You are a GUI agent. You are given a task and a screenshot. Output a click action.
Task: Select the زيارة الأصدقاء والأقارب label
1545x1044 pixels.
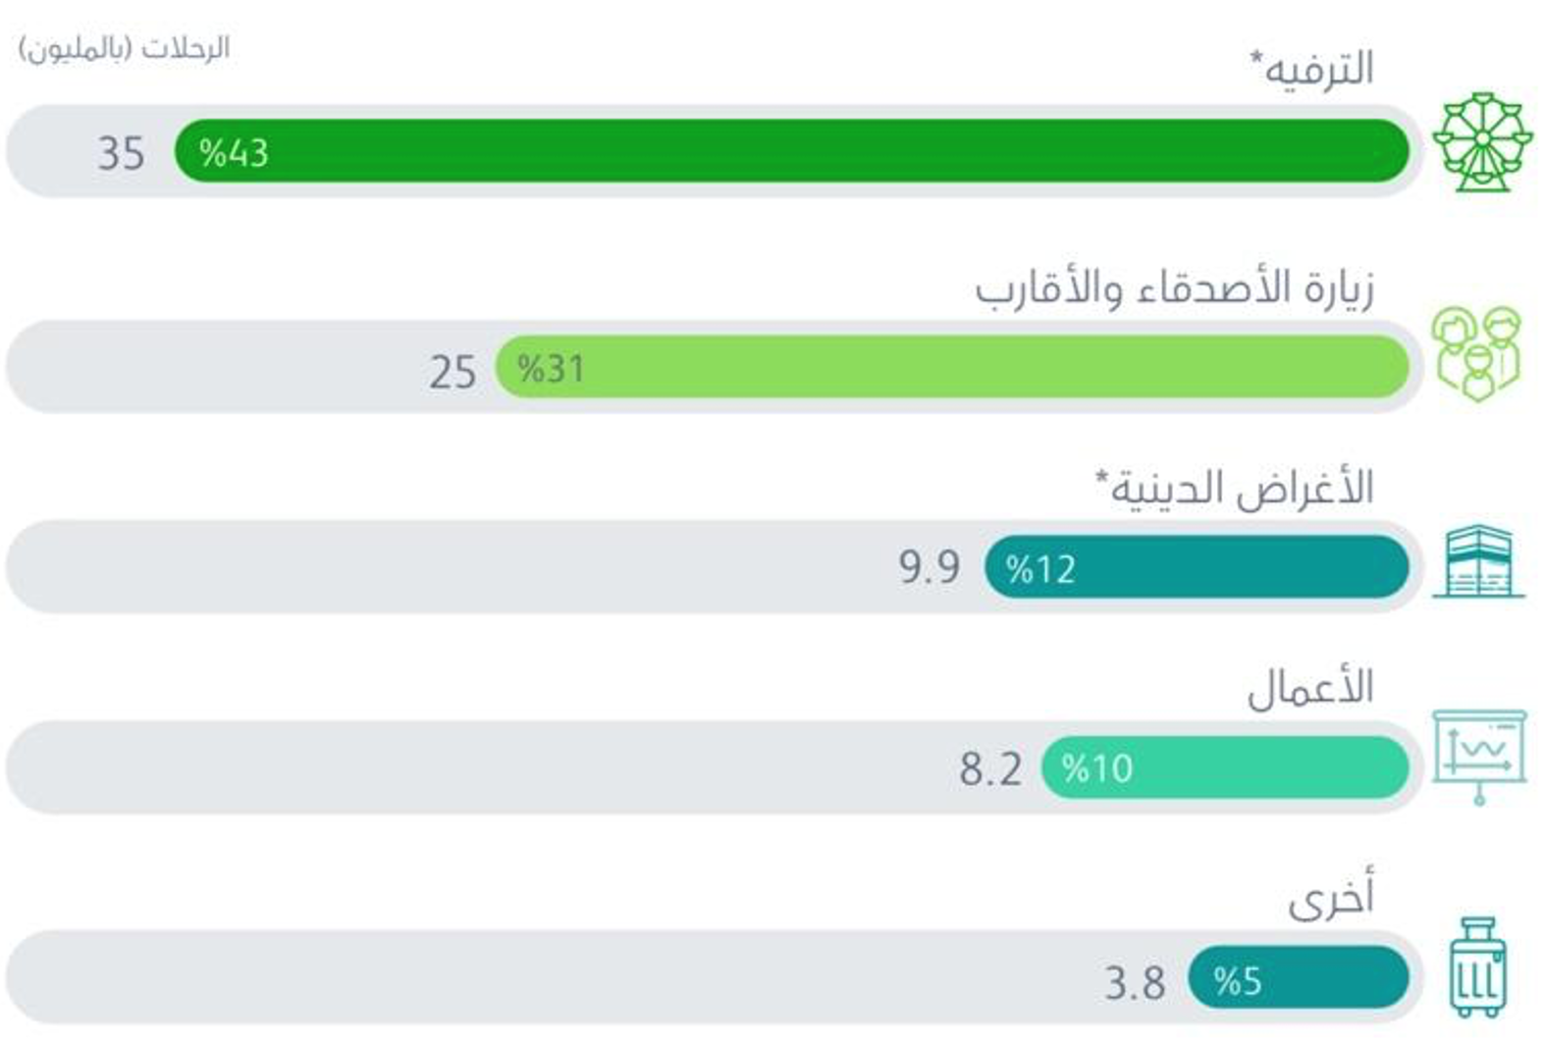coord(1174,288)
